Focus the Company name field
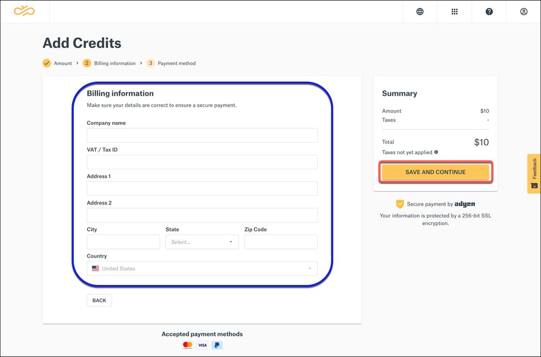541x357 pixels. pos(202,135)
